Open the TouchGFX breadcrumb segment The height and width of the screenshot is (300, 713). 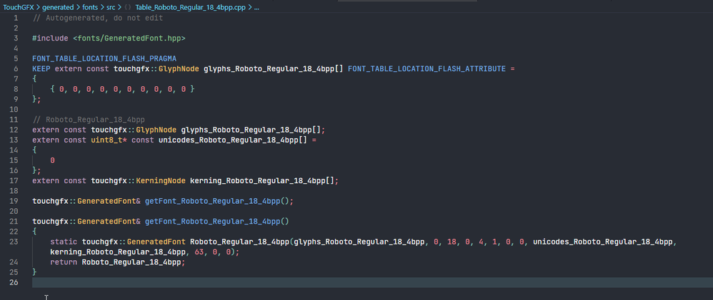click(18, 8)
